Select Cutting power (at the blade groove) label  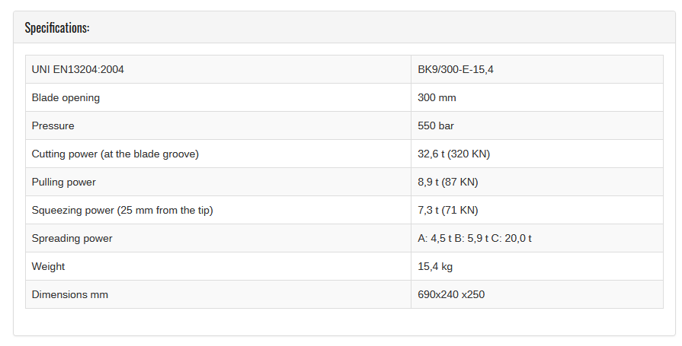tap(115, 154)
